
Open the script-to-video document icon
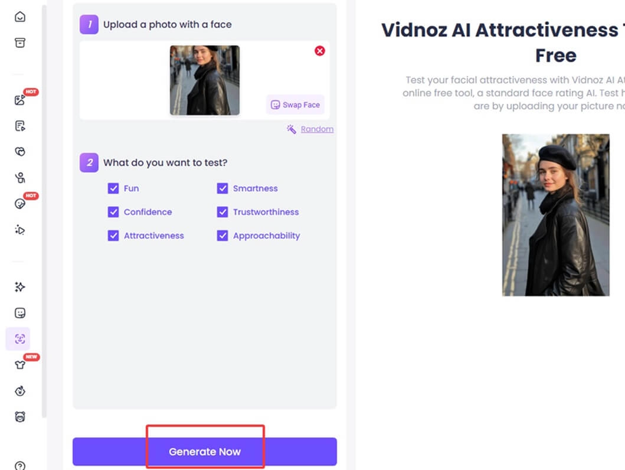point(20,126)
